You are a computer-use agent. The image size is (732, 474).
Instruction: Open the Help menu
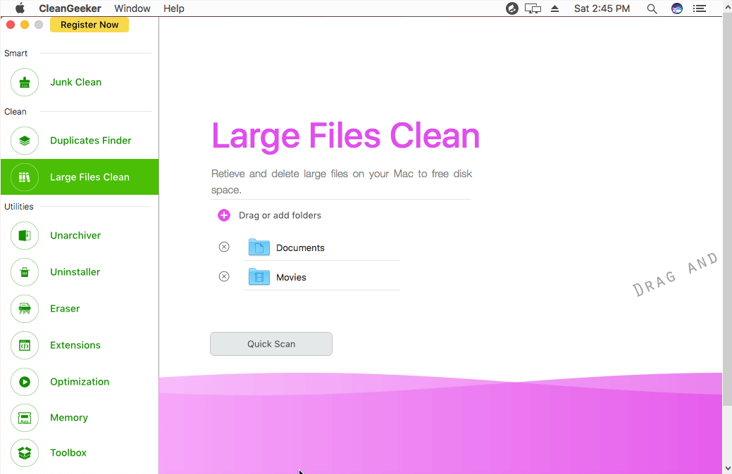click(x=174, y=8)
